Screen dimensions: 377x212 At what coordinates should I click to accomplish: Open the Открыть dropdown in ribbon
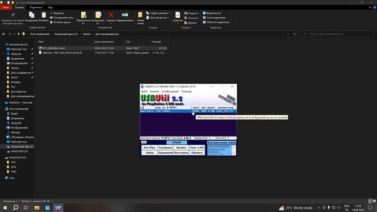(191, 13)
